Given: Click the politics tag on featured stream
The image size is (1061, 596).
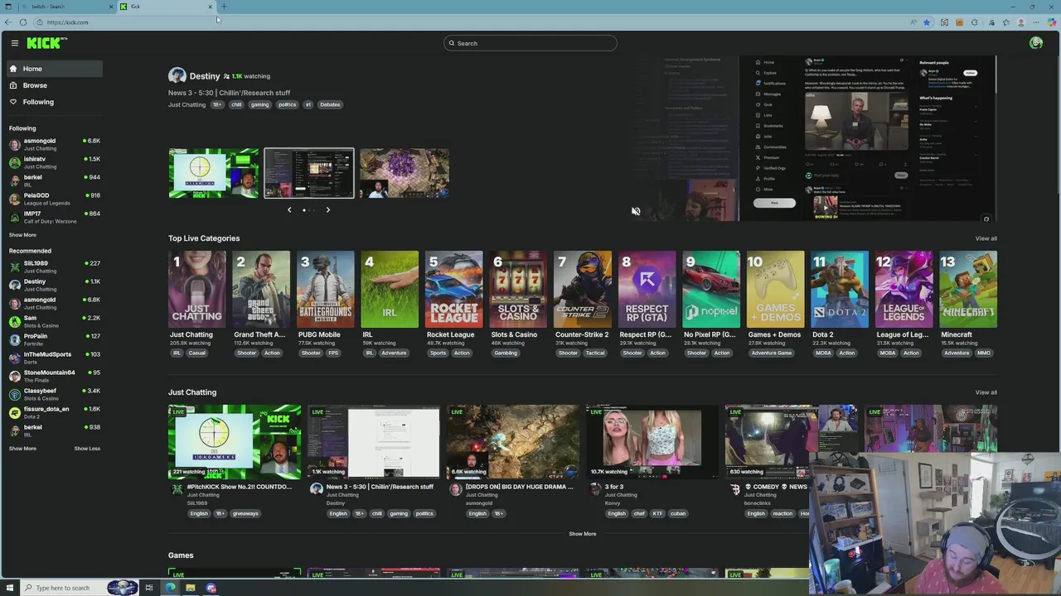Looking at the screenshot, I should [287, 104].
